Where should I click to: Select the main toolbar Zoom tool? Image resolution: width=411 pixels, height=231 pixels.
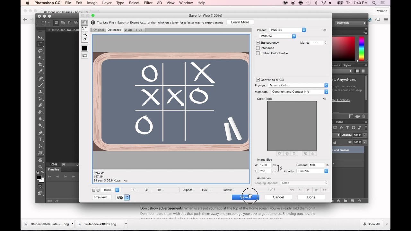[40, 167]
